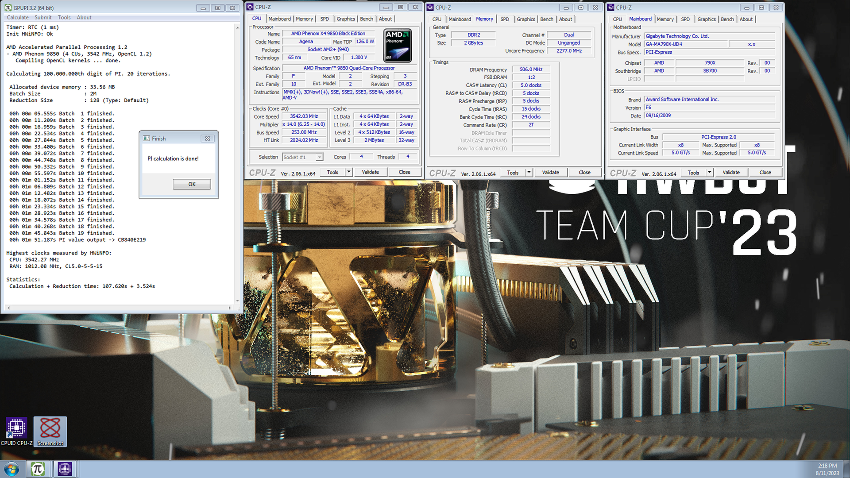Switch to SPD tab in CPU window
The image size is (850, 478).
tap(325, 19)
